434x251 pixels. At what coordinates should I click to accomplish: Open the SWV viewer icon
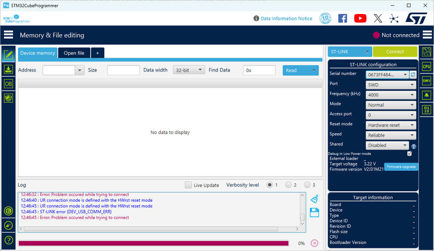427,81
